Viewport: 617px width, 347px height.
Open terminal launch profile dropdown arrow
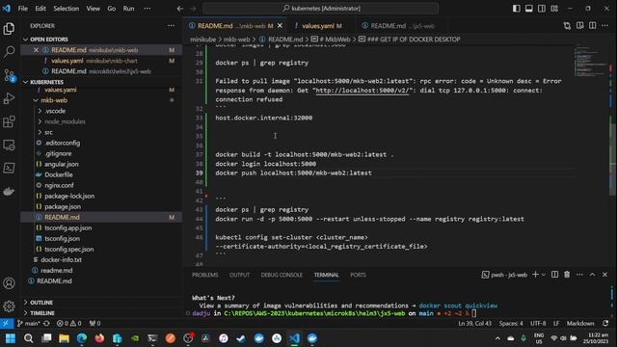[544, 275]
